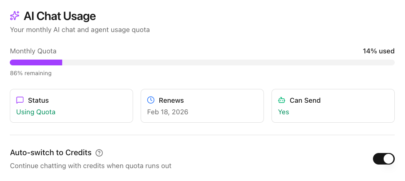Click the Monthly Quota label
This screenshot has height=181, width=405.
(33, 51)
